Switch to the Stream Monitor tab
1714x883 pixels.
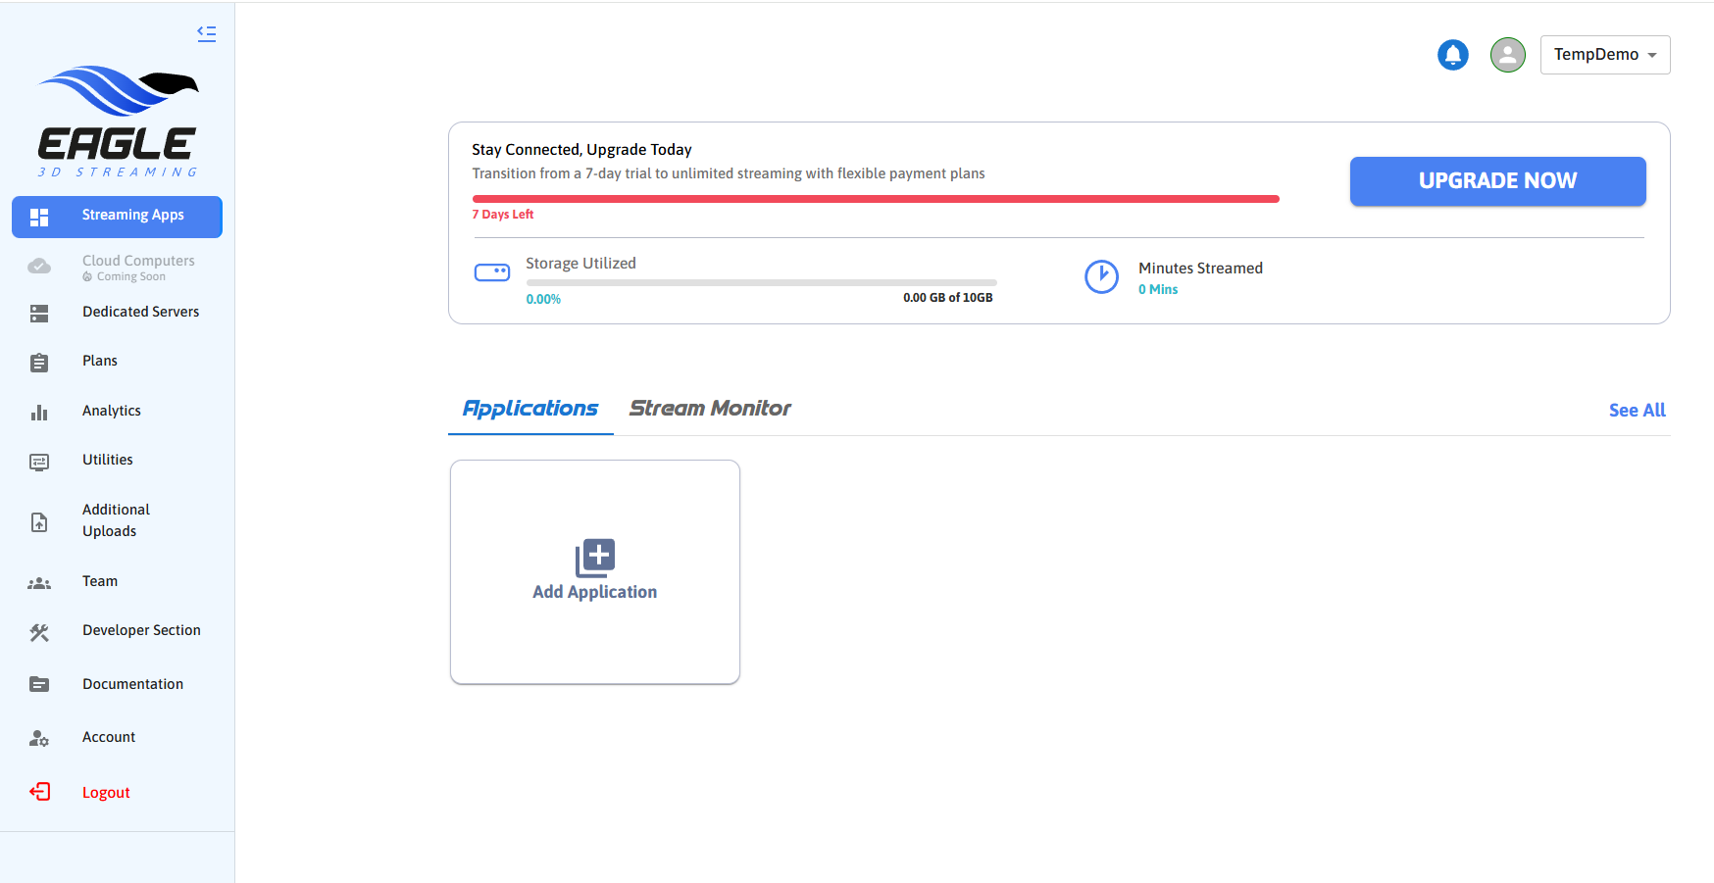709,409
